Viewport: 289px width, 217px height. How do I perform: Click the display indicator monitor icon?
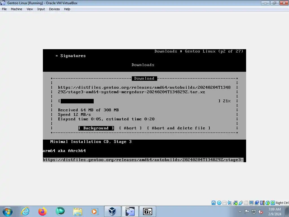[251, 203]
